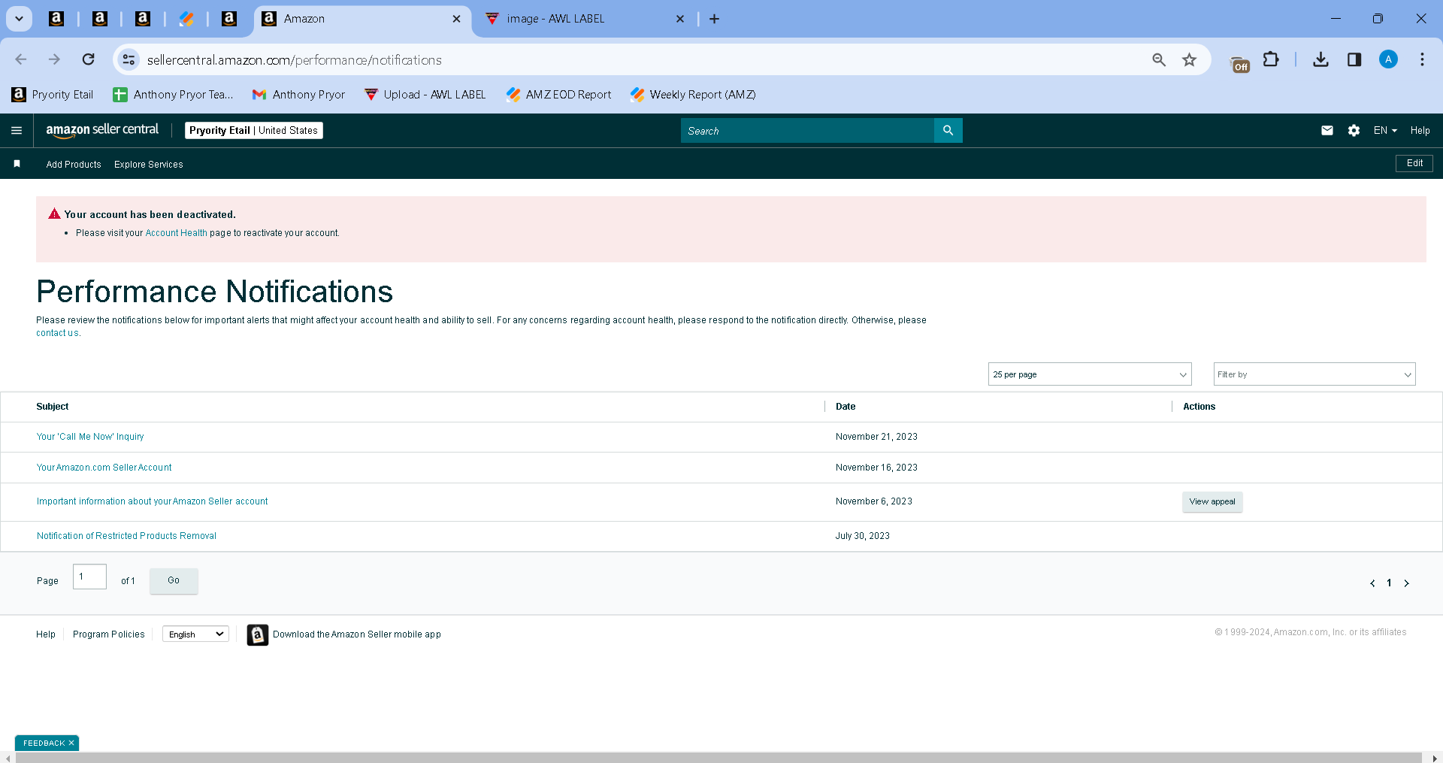Open the Weekly Report (AMZ) bookmark
The width and height of the screenshot is (1443, 763).
694,95
